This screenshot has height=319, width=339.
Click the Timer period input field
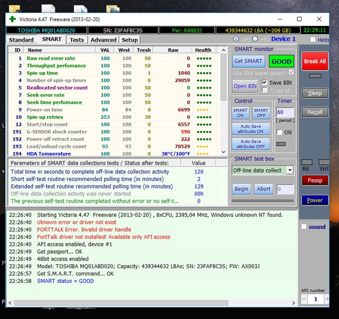285,112
